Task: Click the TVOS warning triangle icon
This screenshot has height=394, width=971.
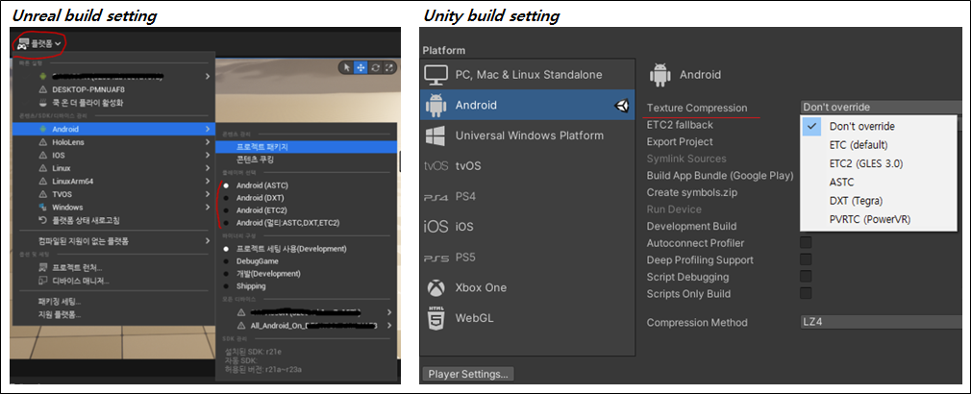Action: click(x=42, y=194)
